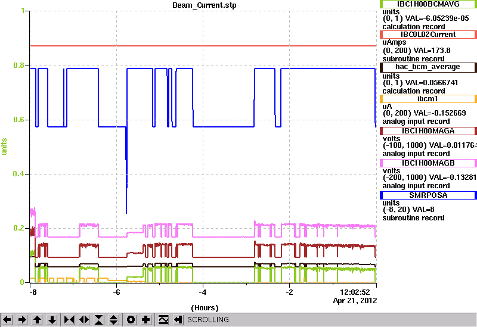Screen dimensions: 477x327
Task: Click the Beam_Current.stp graph title
Action: (204, 5)
